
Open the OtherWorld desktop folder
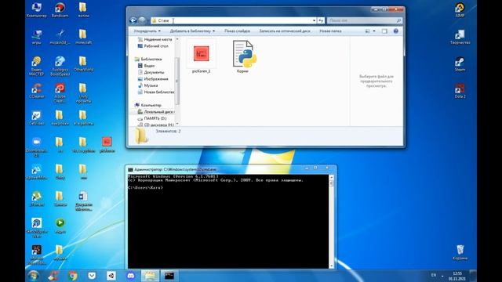84,63
